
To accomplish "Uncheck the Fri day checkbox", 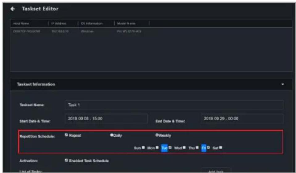I will coord(208,147).
